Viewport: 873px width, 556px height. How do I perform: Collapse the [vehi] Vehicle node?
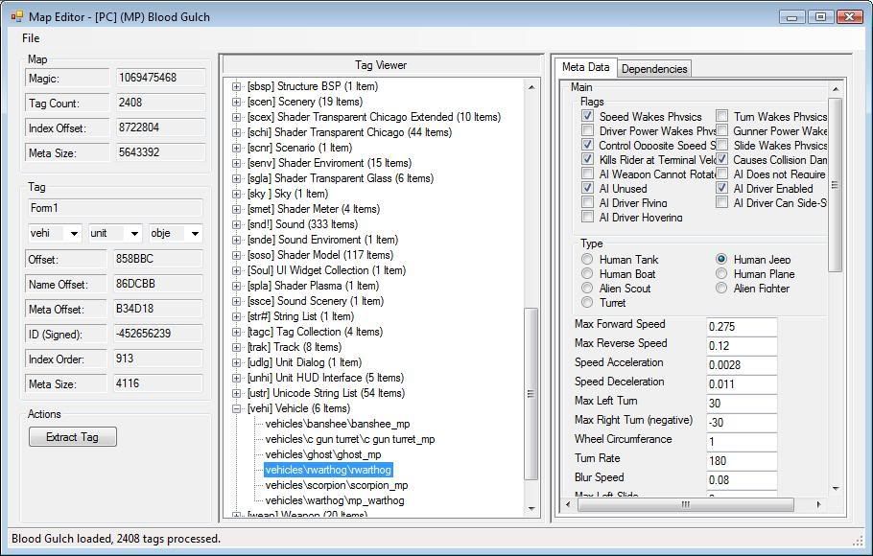coord(237,408)
